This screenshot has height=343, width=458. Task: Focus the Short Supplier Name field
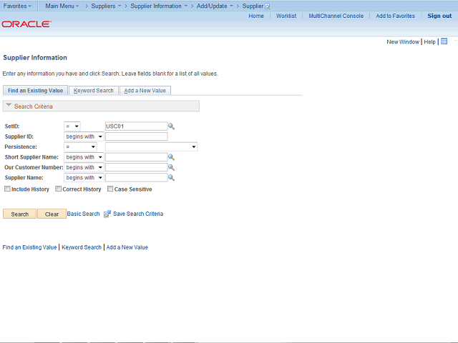coord(137,157)
